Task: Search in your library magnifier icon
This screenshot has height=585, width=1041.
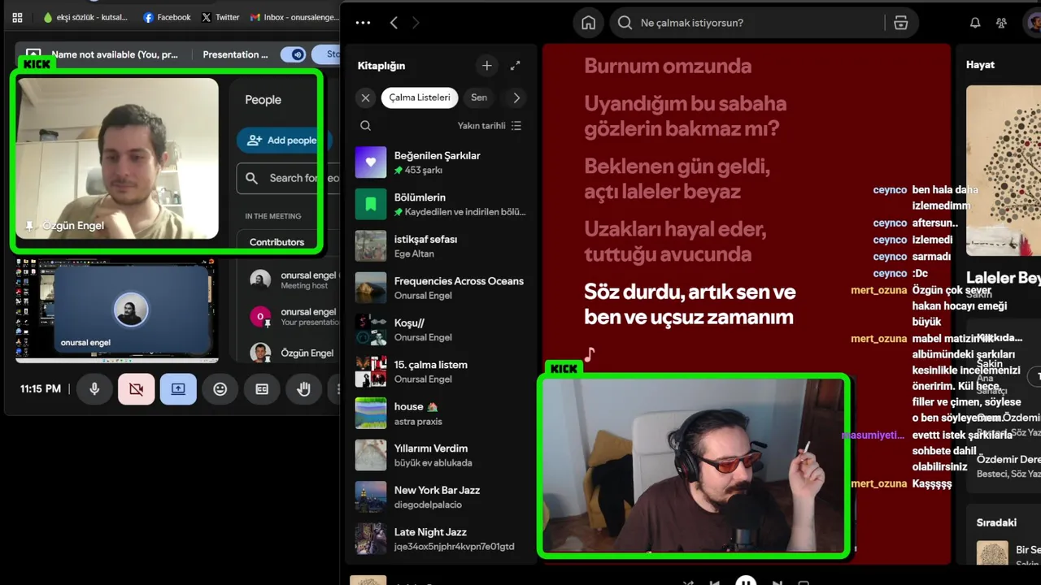Action: pos(365,126)
